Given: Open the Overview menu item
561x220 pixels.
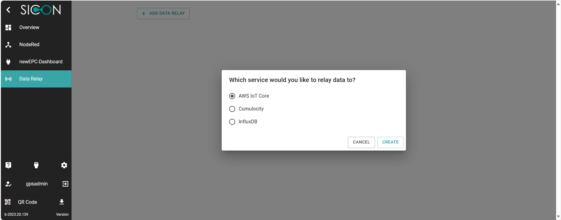Looking at the screenshot, I should pyautogui.click(x=29, y=28).
